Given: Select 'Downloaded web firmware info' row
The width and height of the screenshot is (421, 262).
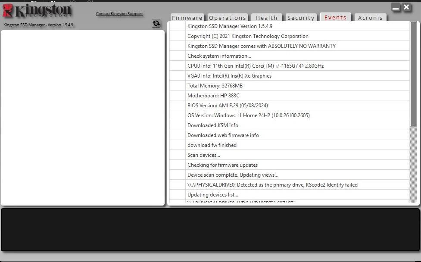Looking at the screenshot, I should 290,135.
